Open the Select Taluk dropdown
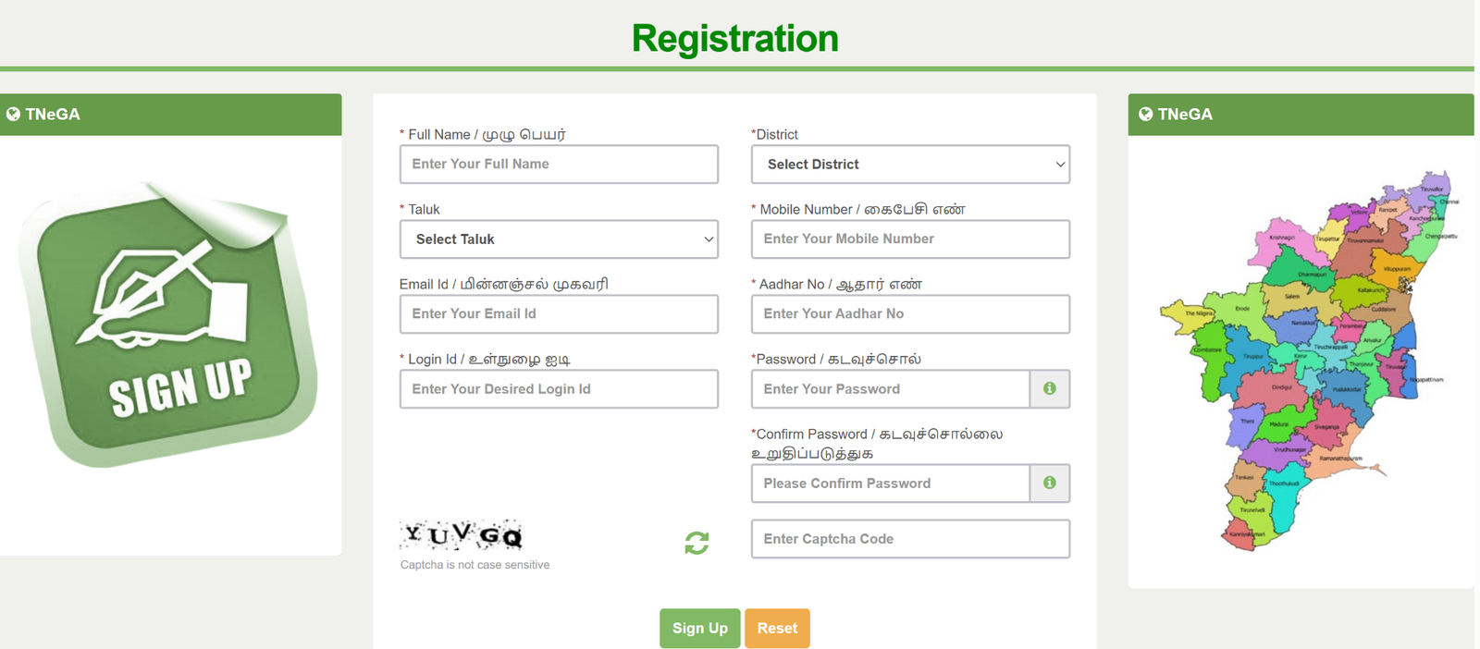1480x649 pixels. tap(559, 239)
